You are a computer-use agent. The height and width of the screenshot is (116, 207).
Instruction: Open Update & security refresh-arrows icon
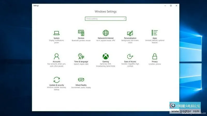[56, 80]
